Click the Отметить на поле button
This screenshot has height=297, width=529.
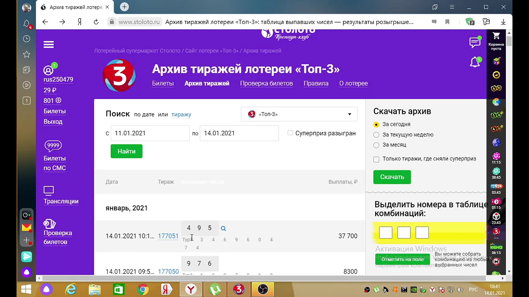pos(403,259)
